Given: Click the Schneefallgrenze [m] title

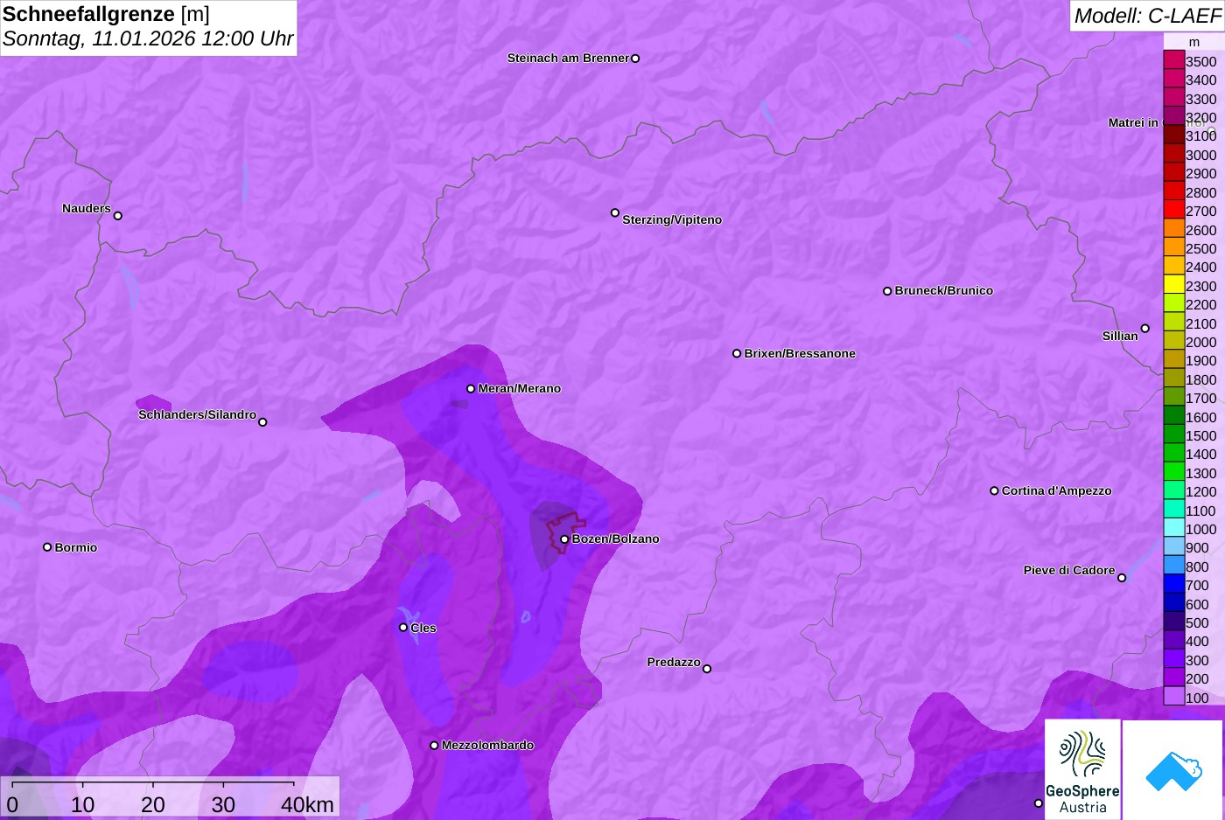Looking at the screenshot, I should click(x=106, y=14).
